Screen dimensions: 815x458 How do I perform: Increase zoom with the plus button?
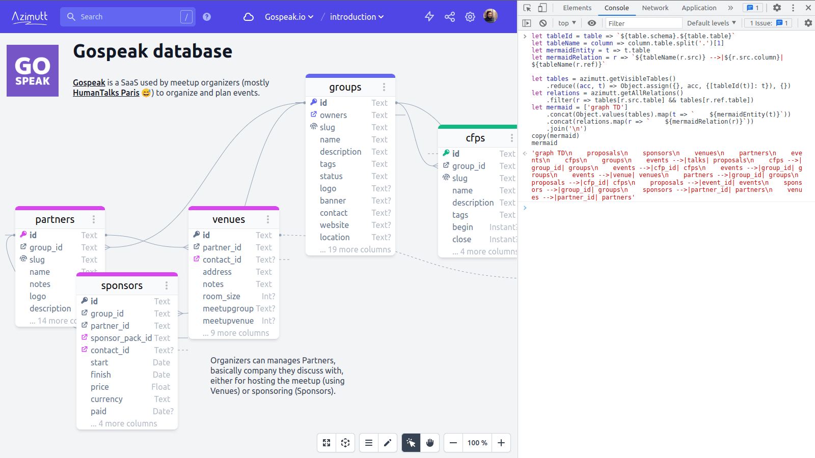pos(500,443)
